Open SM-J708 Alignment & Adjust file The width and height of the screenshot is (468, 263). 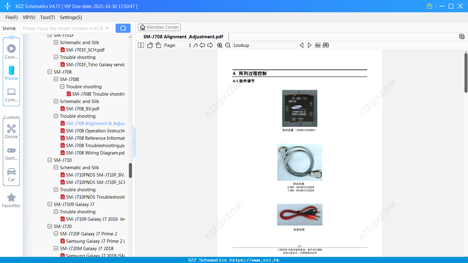[92, 123]
